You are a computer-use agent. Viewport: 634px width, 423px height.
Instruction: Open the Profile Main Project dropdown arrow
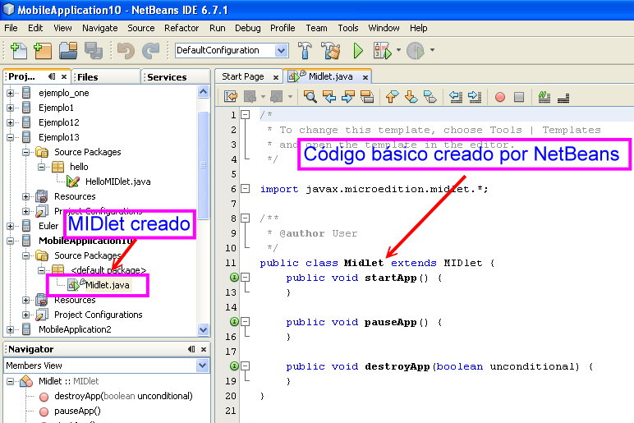pyautogui.click(x=432, y=50)
